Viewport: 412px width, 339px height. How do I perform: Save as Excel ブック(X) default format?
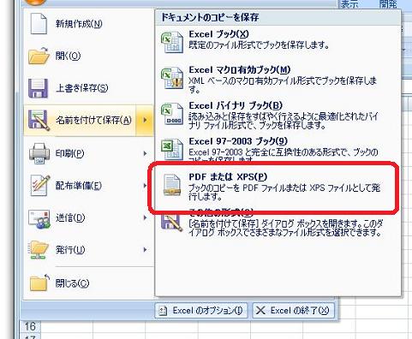(x=278, y=42)
